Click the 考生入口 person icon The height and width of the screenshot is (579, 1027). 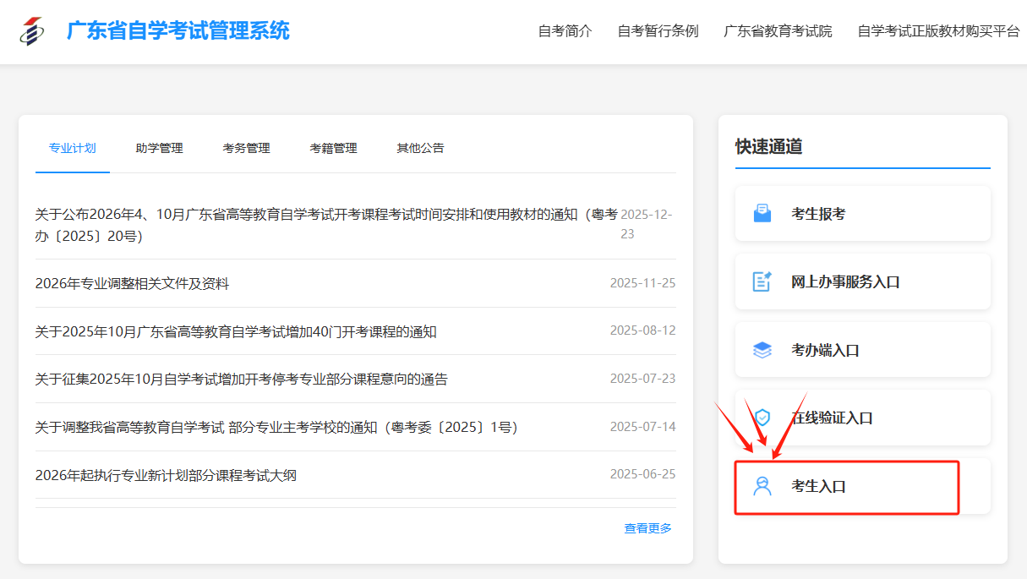pos(762,486)
